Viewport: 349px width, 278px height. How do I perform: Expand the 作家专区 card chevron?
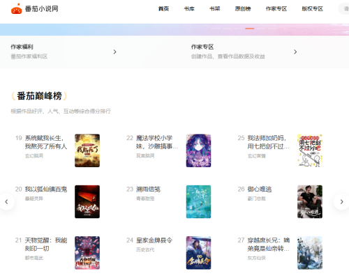click(295, 52)
